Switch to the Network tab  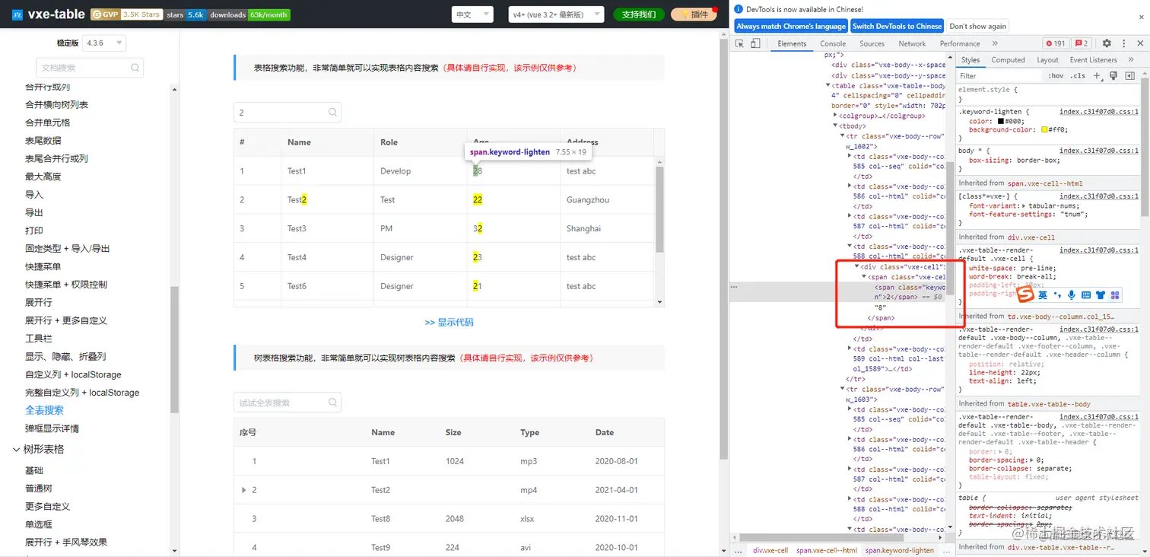click(x=912, y=43)
